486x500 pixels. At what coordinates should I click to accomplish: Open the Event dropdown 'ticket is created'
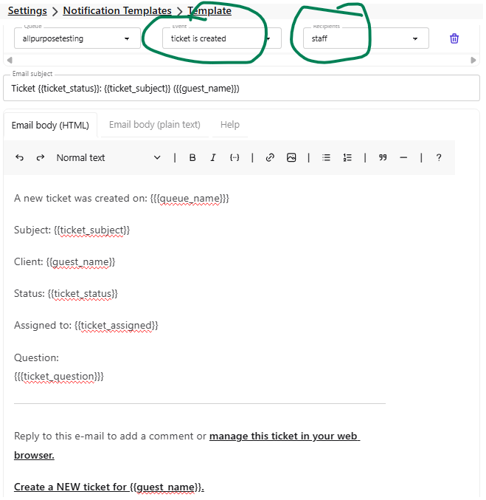(223, 38)
